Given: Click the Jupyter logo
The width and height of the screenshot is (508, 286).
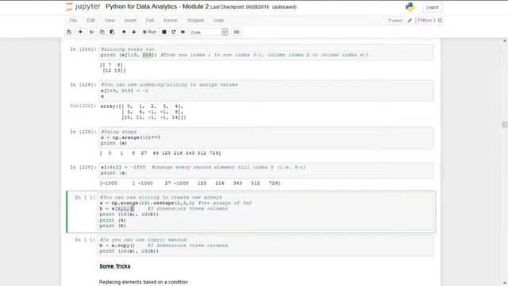Looking at the screenshot, I should [83, 7].
